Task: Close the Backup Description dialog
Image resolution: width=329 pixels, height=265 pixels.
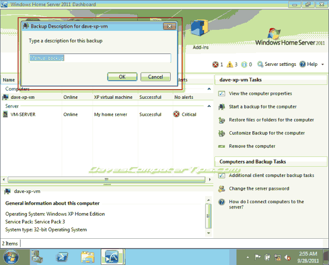Action: [x=170, y=26]
